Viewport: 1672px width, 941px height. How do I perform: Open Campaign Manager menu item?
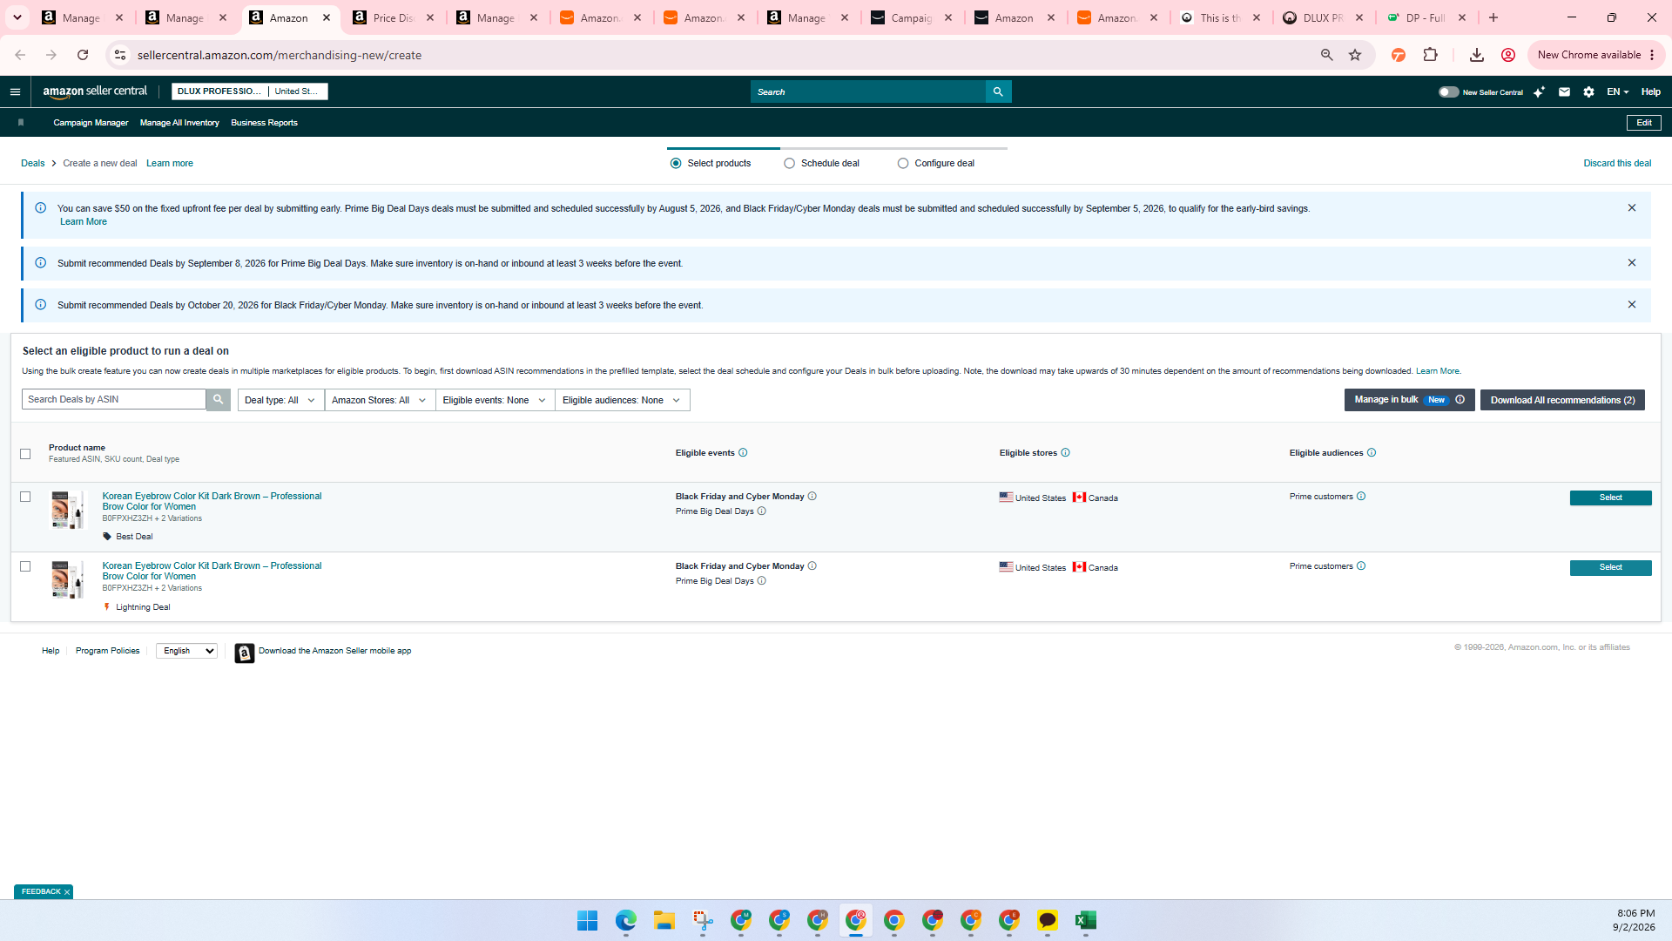pyautogui.click(x=91, y=123)
